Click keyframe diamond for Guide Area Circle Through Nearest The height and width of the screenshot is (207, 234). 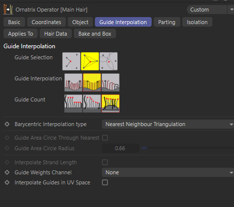pos(7,138)
